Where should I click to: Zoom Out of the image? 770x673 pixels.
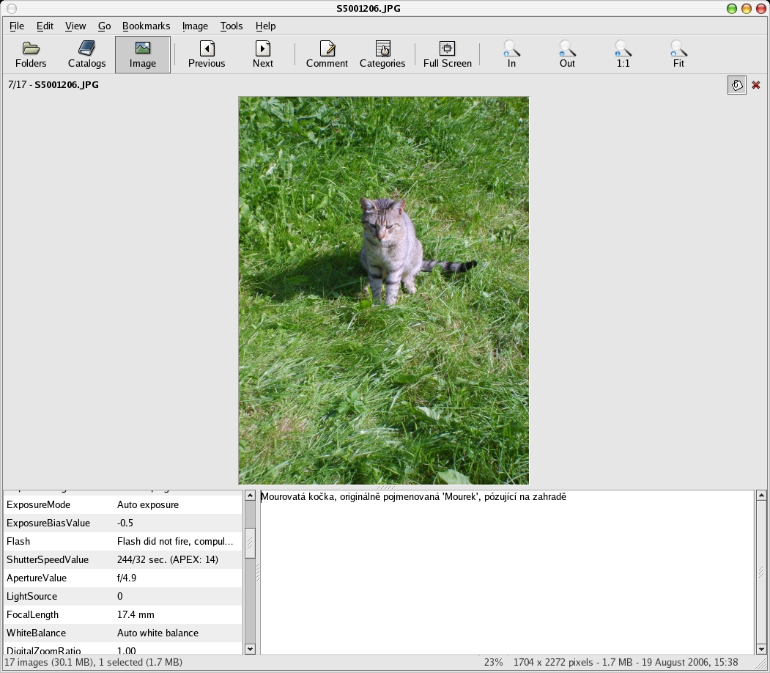(x=567, y=54)
